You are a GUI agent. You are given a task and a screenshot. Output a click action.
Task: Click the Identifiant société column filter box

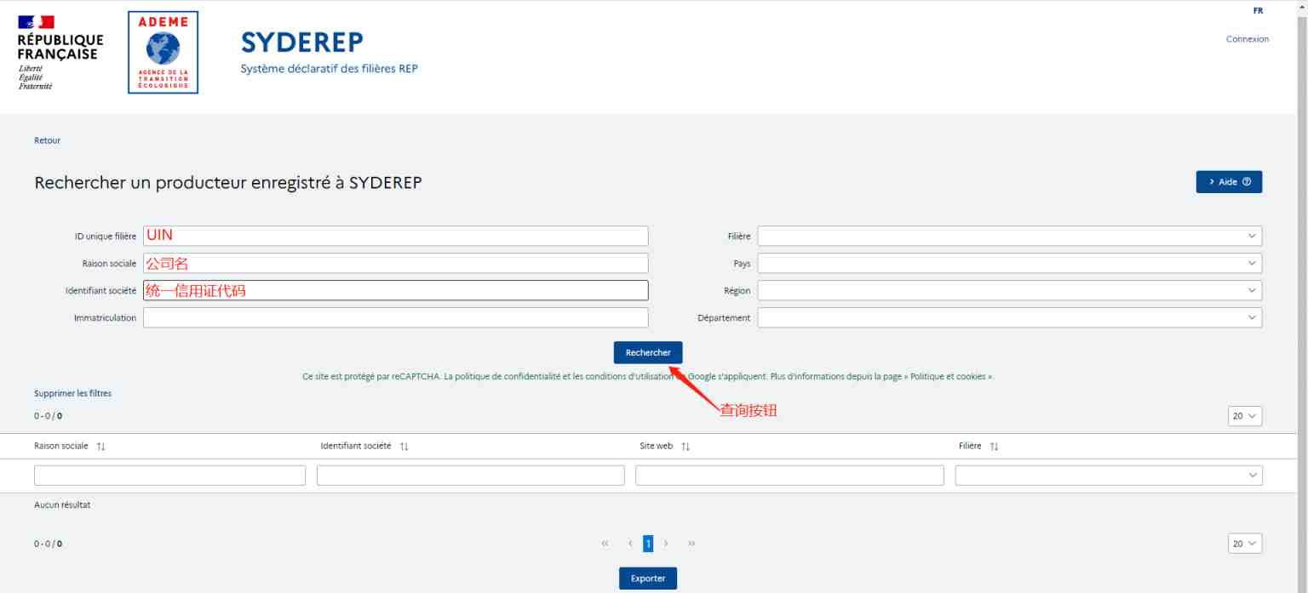pyautogui.click(x=470, y=476)
